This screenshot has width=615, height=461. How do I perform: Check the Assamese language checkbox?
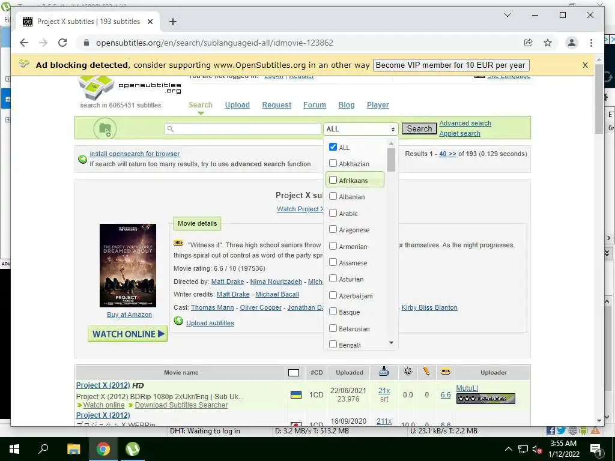[333, 262]
